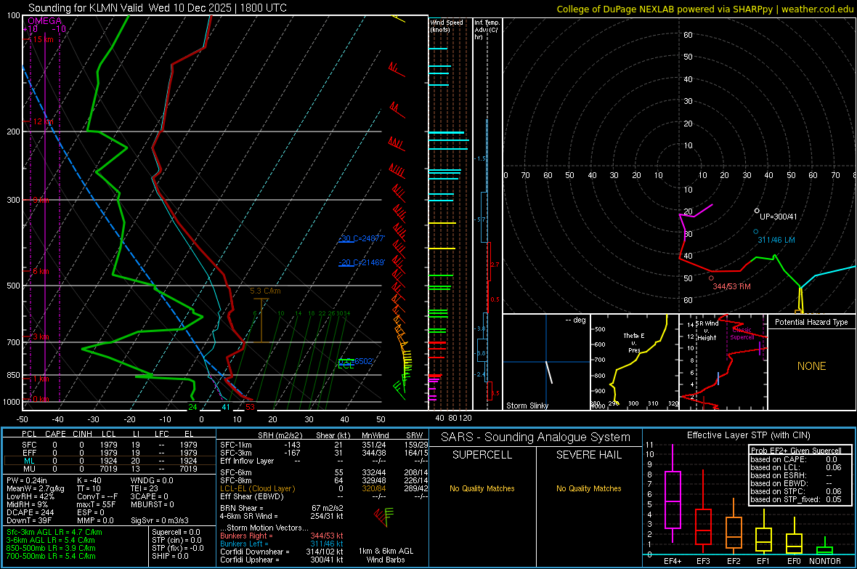The image size is (857, 569).
Task: Open the Storm Slinky inset panel
Action: click(x=546, y=362)
